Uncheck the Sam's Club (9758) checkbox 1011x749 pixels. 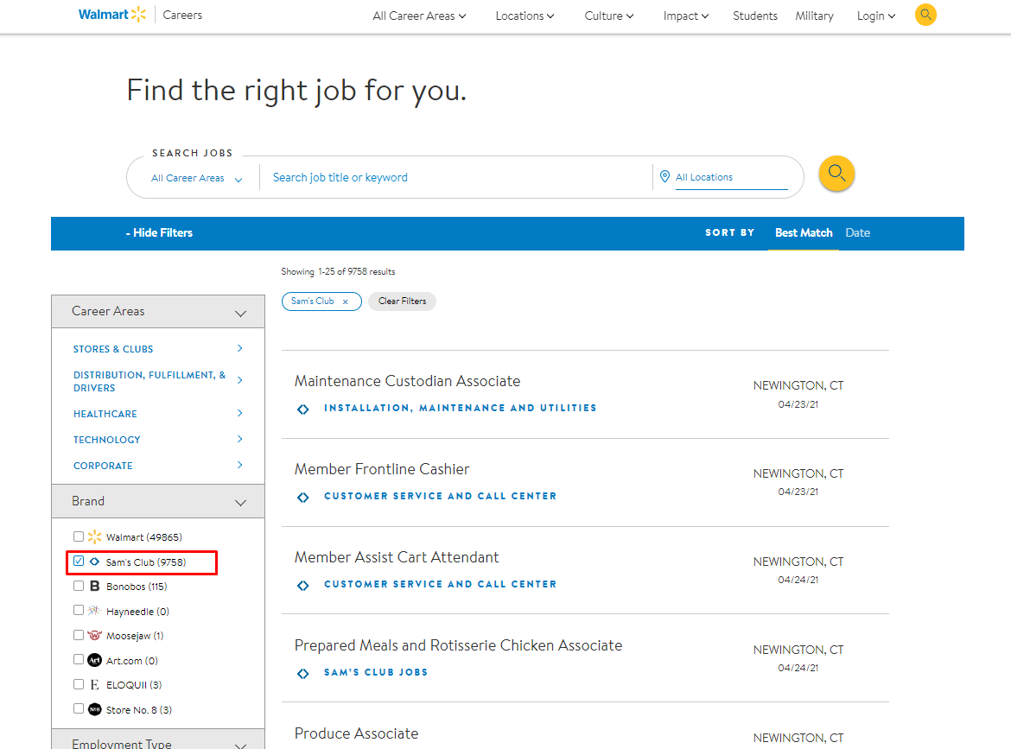tap(79, 561)
